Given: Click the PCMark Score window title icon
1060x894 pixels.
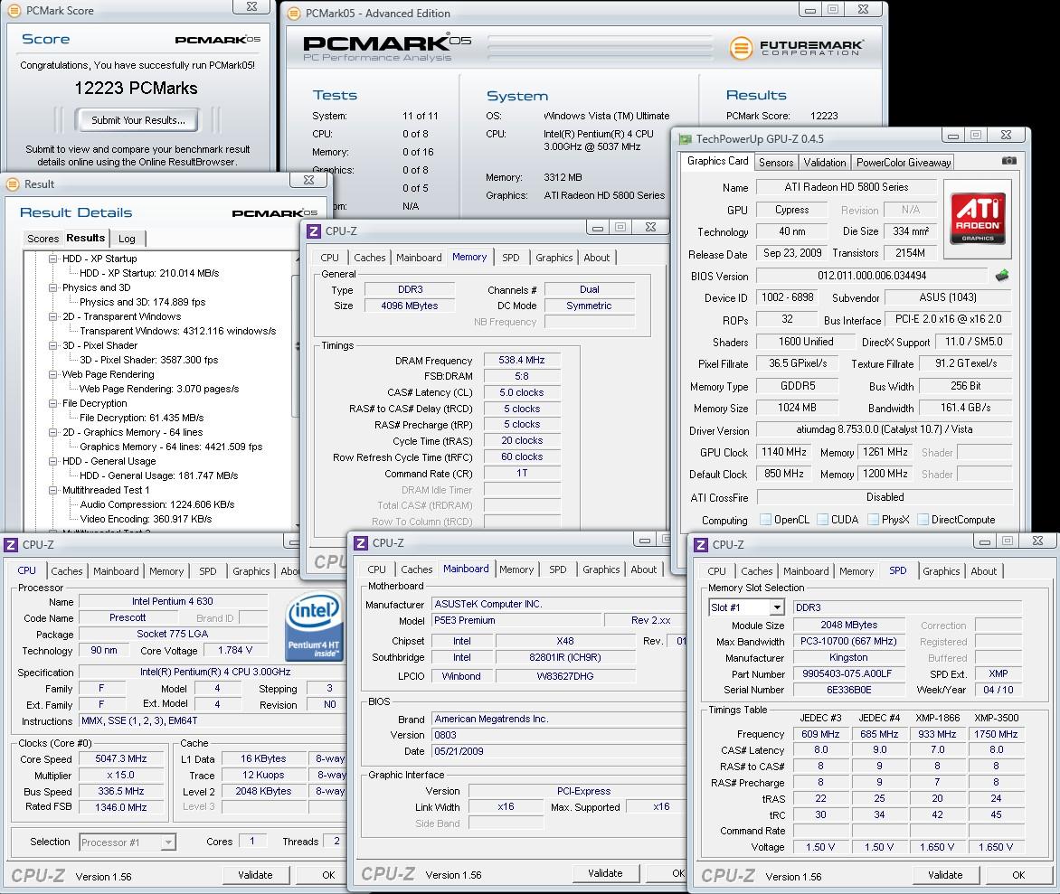Looking at the screenshot, I should click(x=14, y=11).
